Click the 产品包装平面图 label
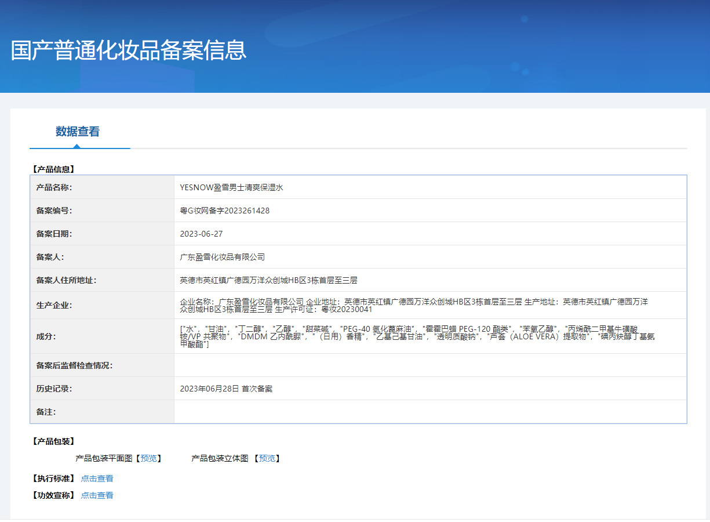The height and width of the screenshot is (522, 710). (104, 458)
